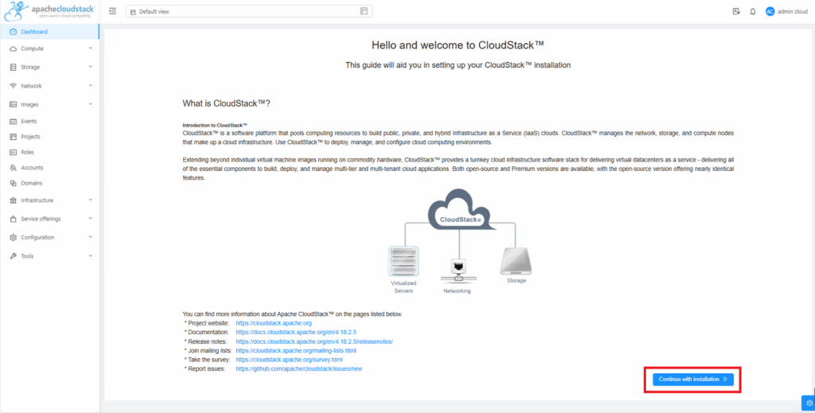Open Service offerings menu
815x413 pixels.
49,219
